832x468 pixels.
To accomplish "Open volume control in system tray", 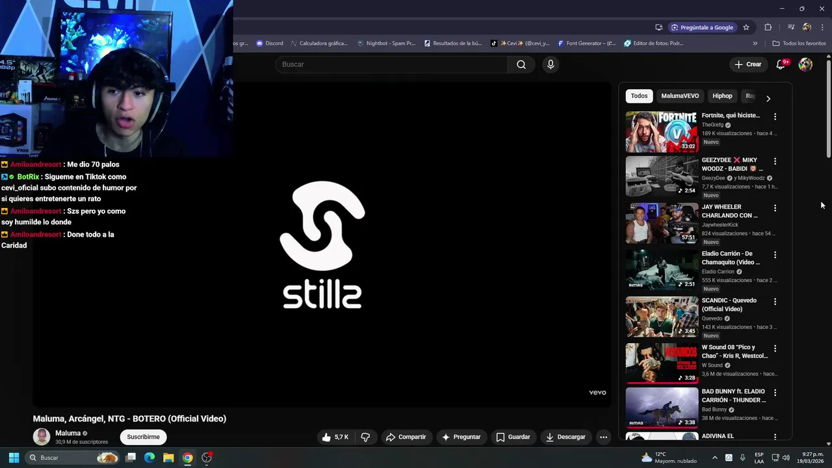I will (x=786, y=458).
